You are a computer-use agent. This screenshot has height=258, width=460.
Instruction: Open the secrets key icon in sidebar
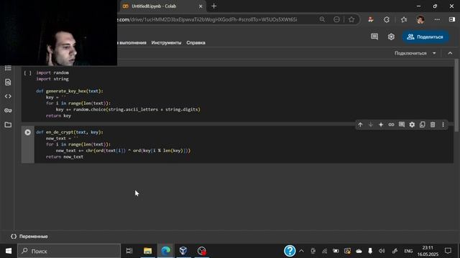point(8,110)
